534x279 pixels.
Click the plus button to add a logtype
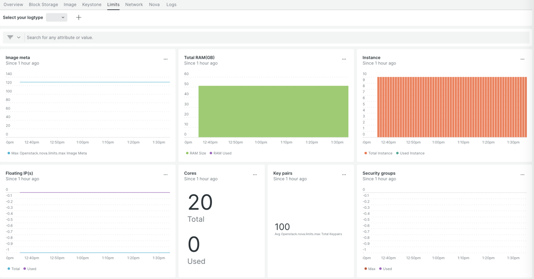click(x=79, y=17)
